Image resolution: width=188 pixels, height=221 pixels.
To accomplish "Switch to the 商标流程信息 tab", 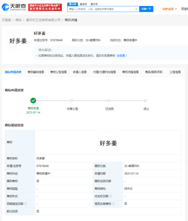I will [x=130, y=72].
